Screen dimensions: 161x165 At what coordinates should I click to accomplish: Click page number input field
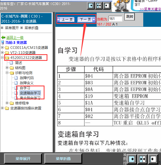(x=115, y=19)
